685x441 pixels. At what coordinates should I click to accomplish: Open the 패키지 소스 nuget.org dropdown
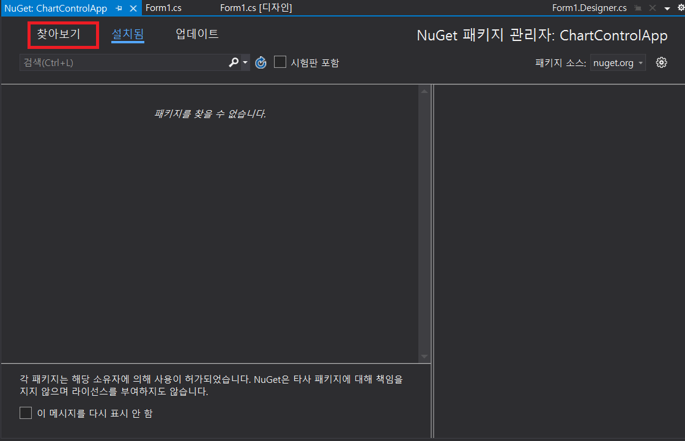pos(618,62)
